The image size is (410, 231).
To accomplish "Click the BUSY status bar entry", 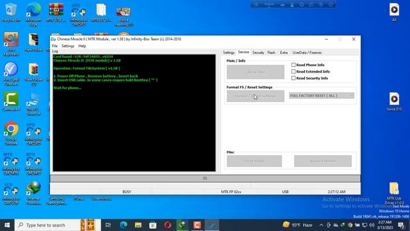I will (x=127, y=192).
